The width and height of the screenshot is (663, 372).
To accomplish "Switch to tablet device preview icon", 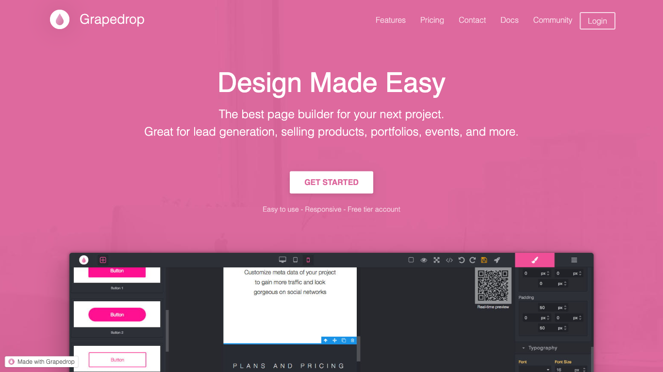I will [295, 260].
